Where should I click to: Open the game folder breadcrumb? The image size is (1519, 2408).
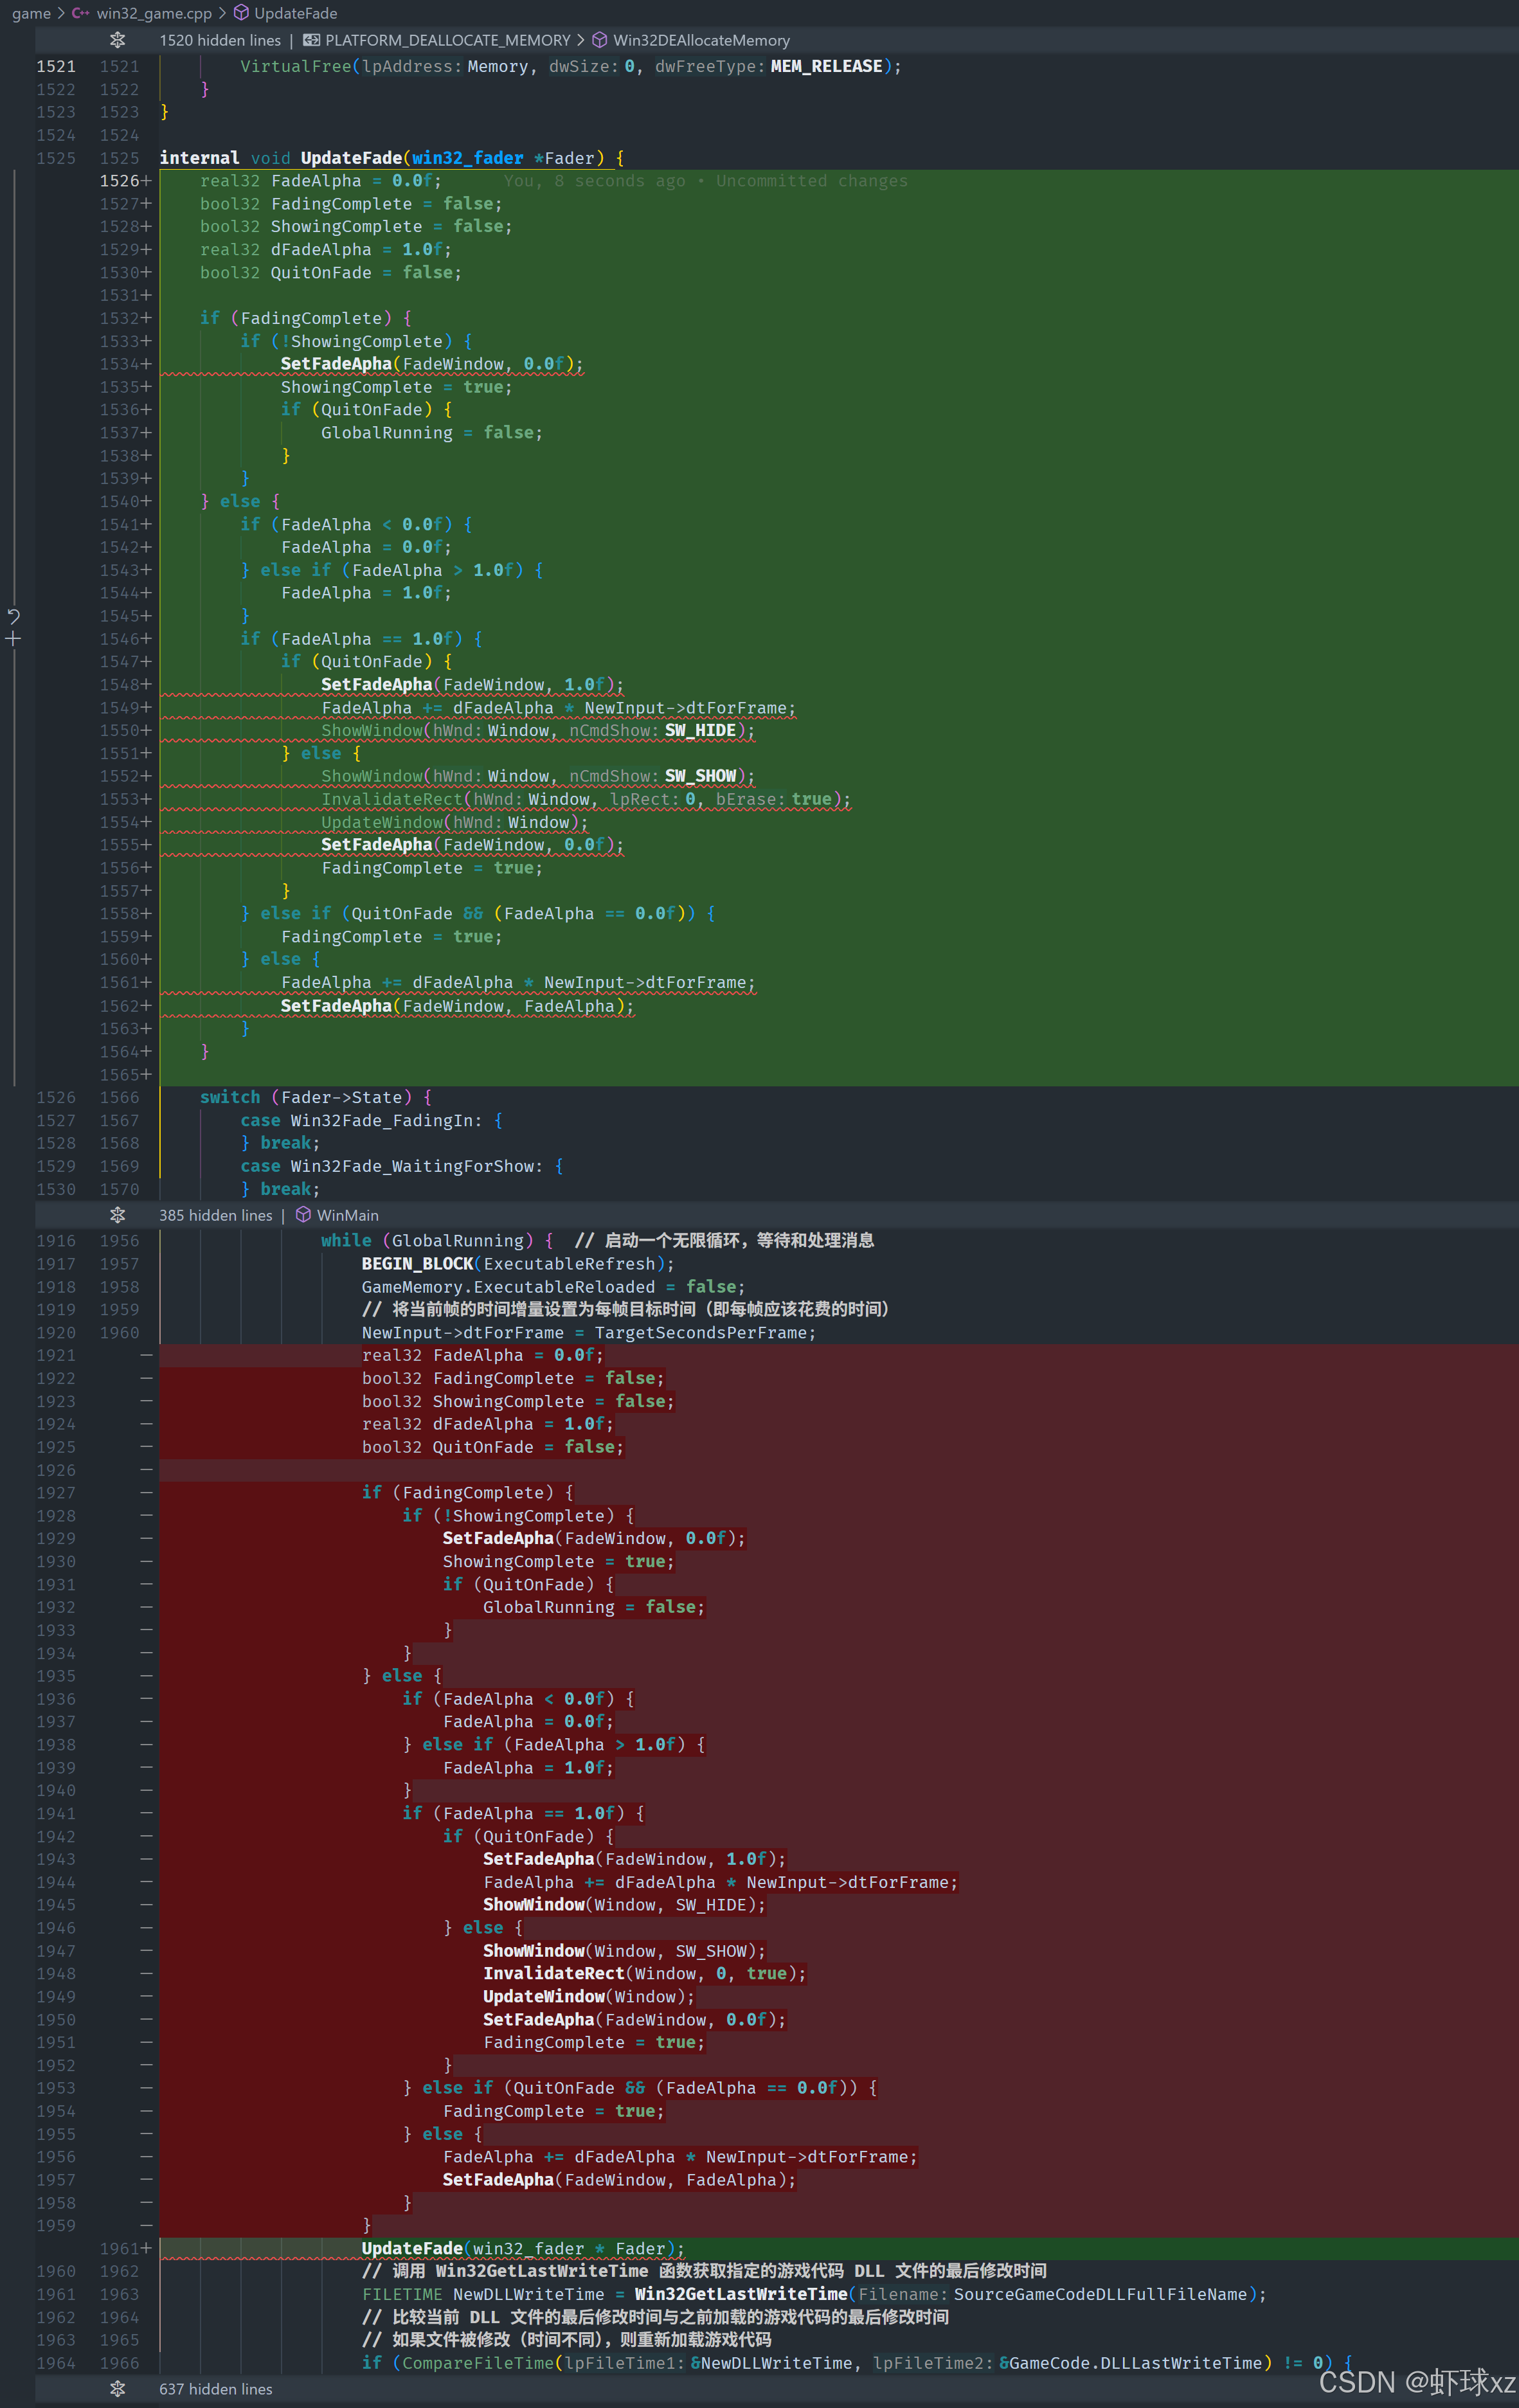click(31, 13)
